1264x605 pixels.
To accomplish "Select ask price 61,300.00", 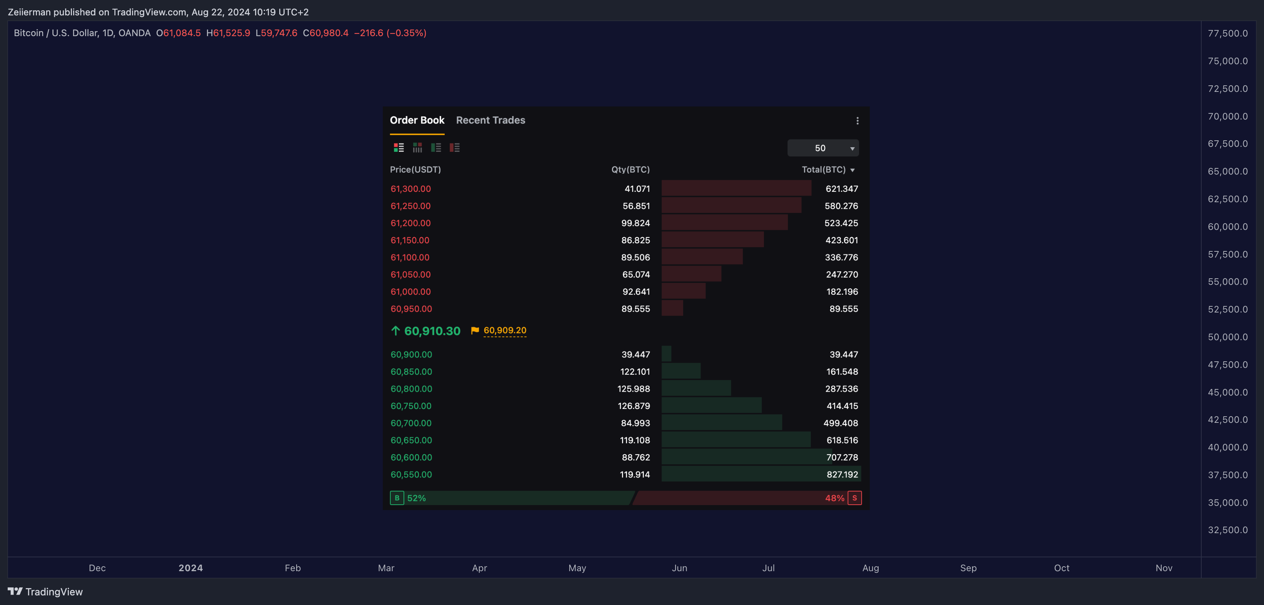I will pos(411,189).
